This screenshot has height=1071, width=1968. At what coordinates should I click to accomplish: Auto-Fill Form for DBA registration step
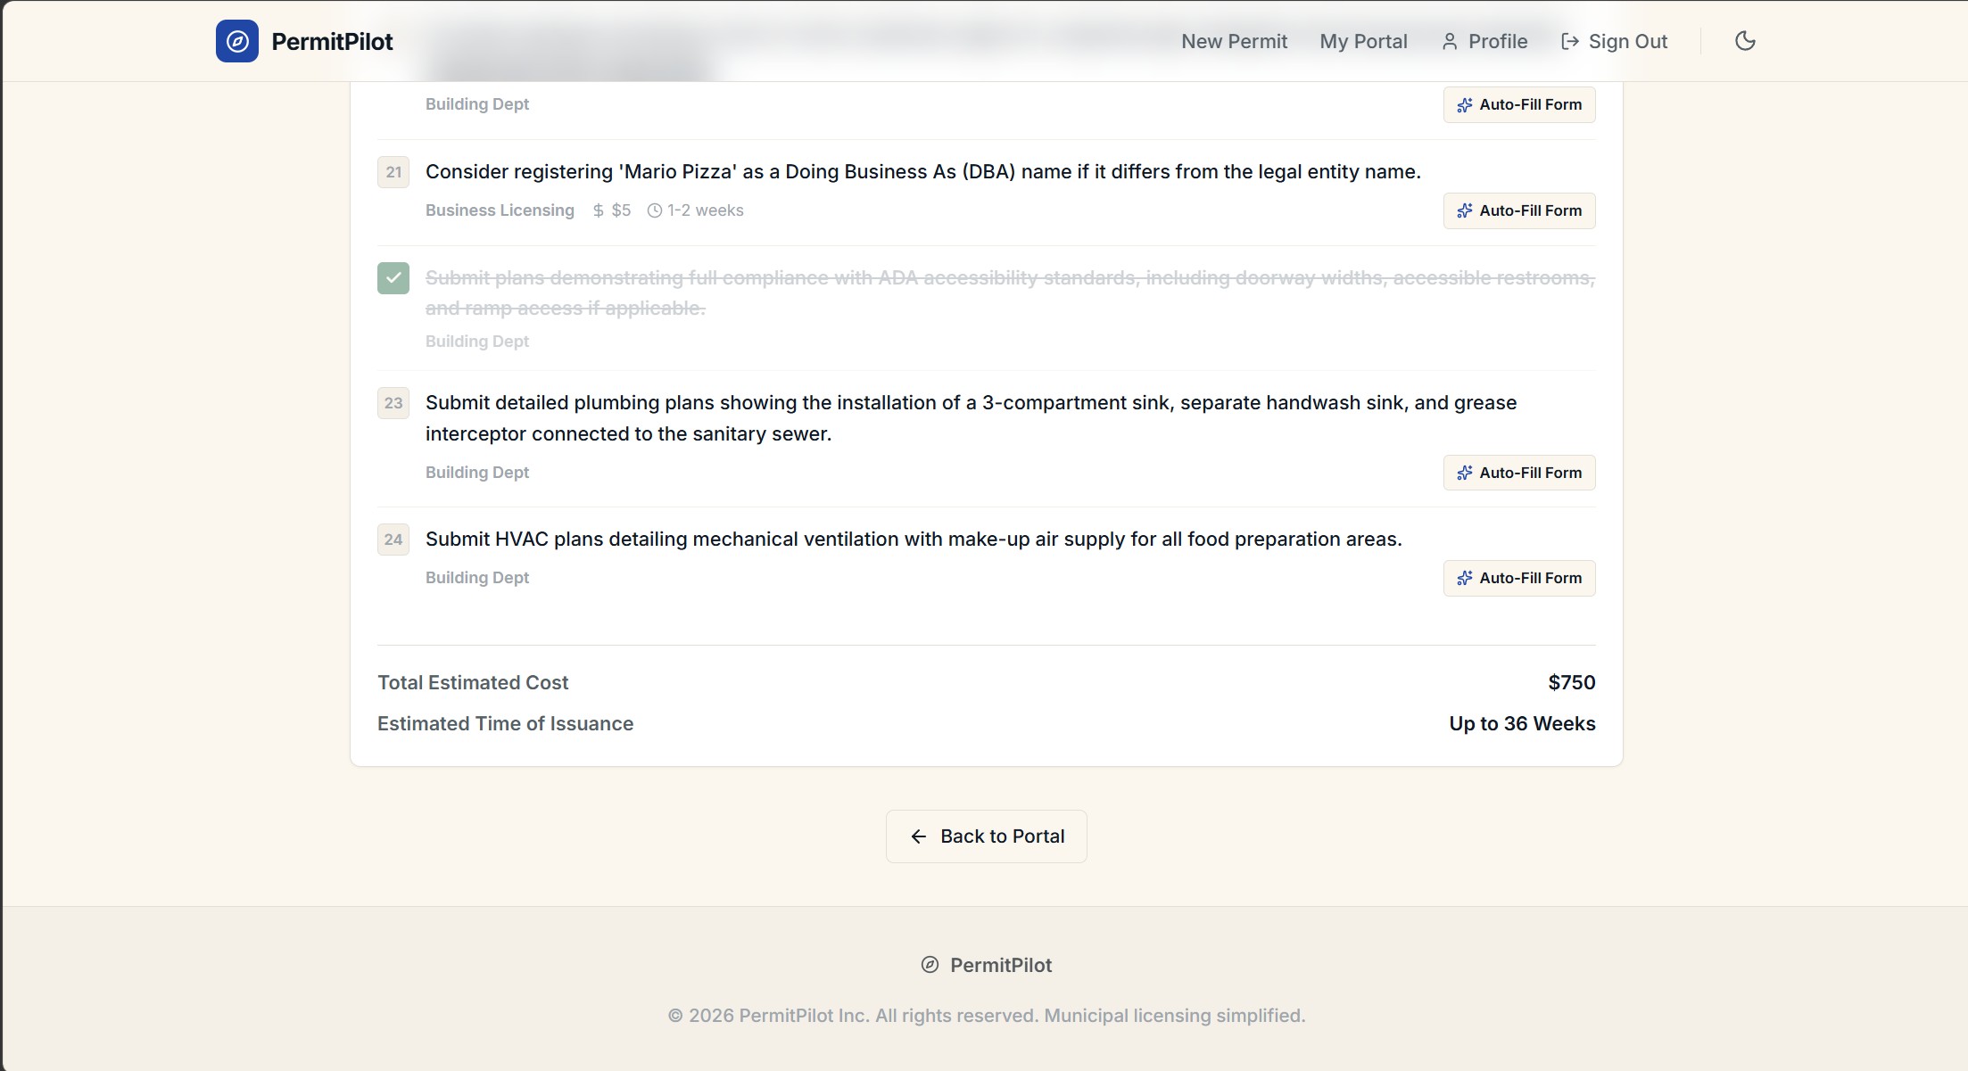pos(1518,211)
